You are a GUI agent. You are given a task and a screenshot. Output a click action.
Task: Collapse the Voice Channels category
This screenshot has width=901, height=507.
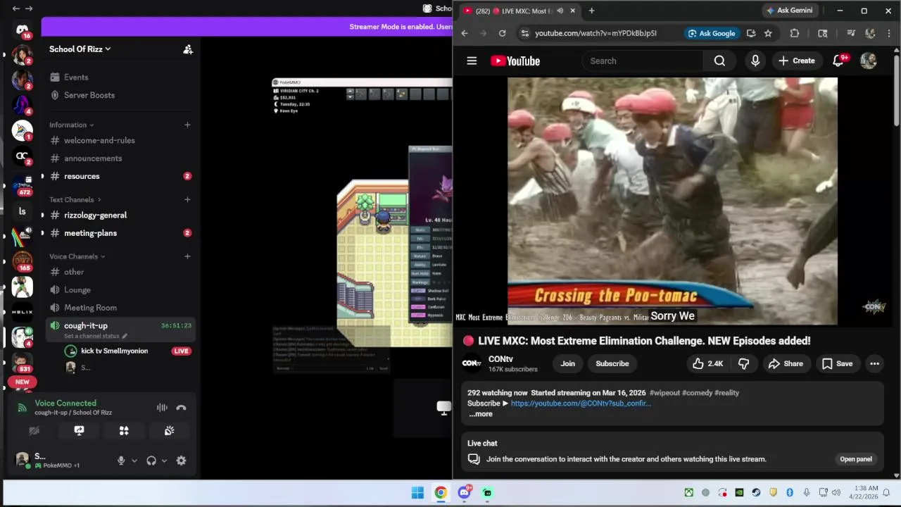(x=77, y=256)
